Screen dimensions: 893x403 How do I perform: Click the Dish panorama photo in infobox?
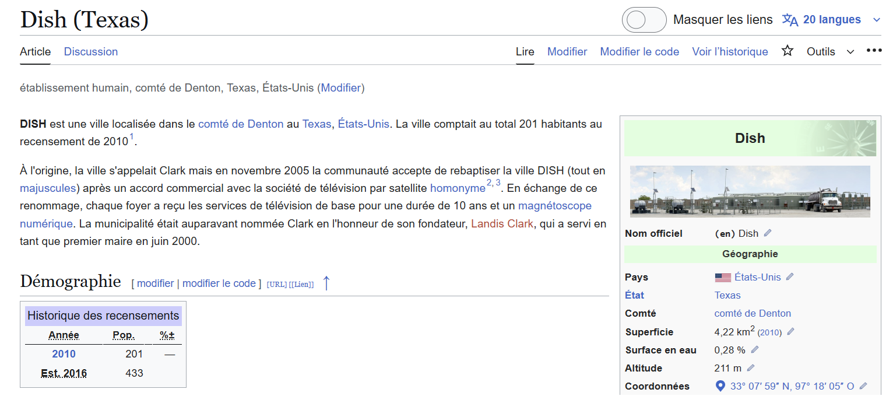coord(750,191)
